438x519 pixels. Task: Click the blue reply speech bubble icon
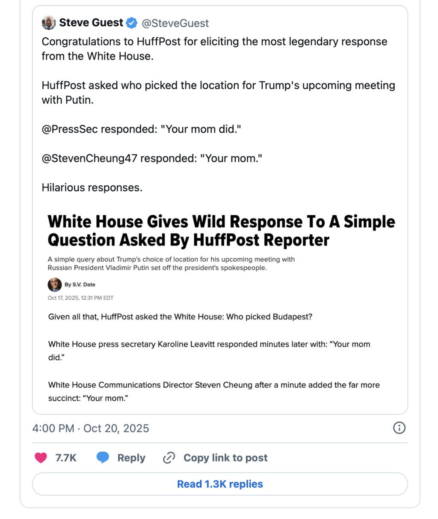click(x=103, y=458)
